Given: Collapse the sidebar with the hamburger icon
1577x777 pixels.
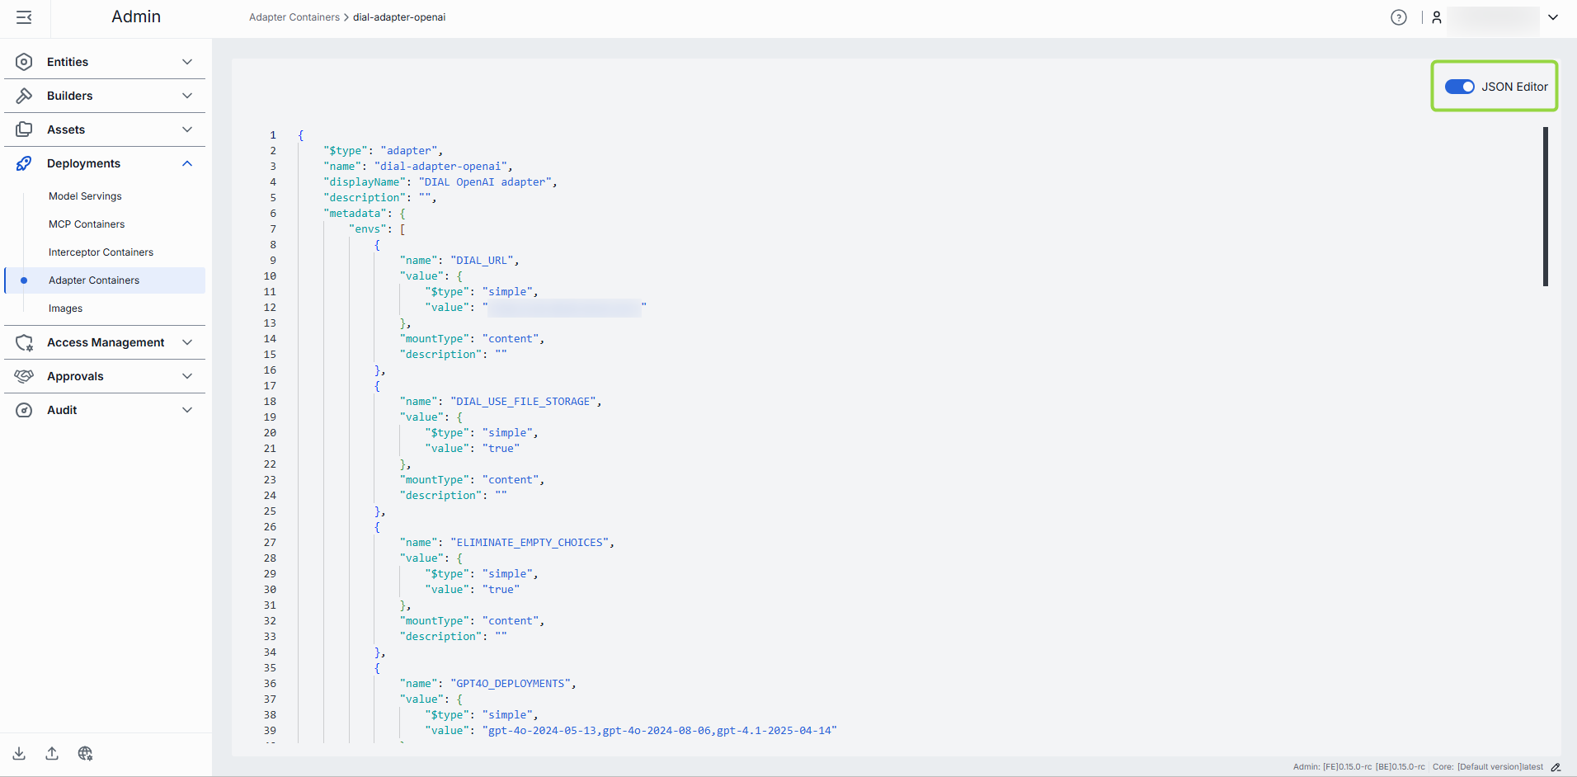Looking at the screenshot, I should point(24,17).
